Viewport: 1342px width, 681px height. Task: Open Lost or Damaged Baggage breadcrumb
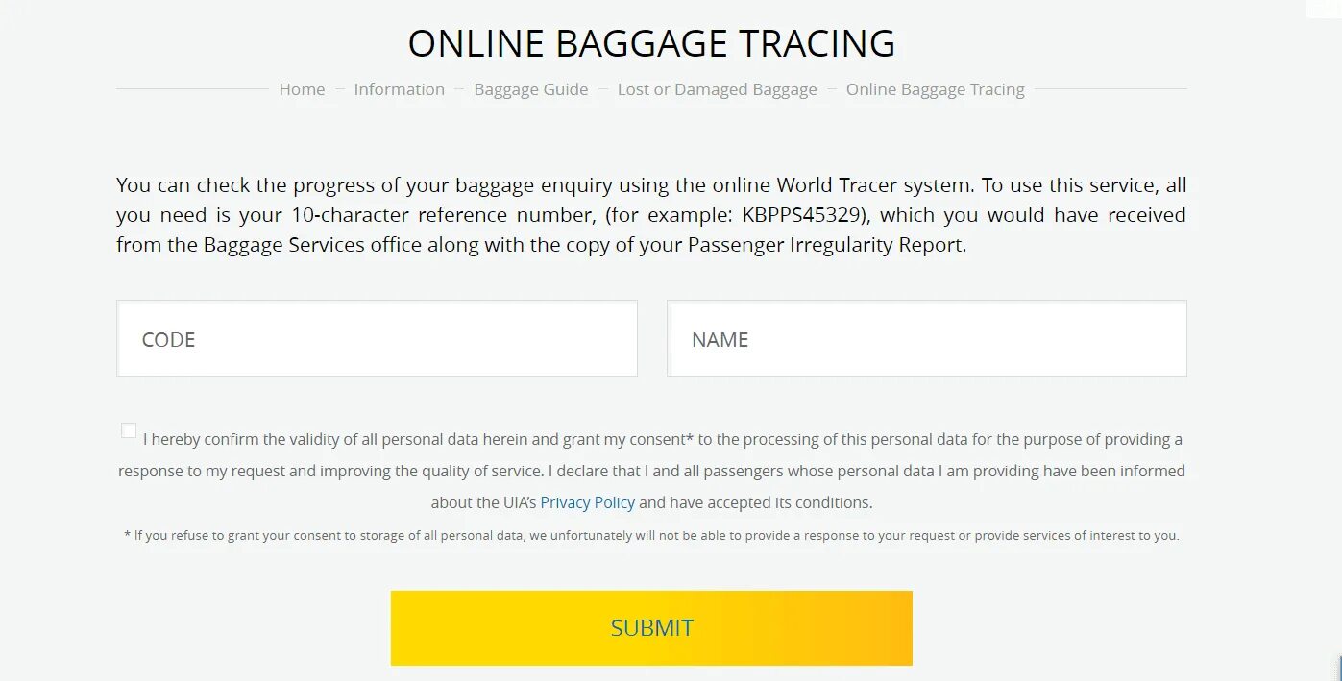tap(717, 89)
